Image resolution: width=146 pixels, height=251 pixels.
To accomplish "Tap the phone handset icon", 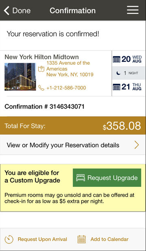I will coord(41,88).
